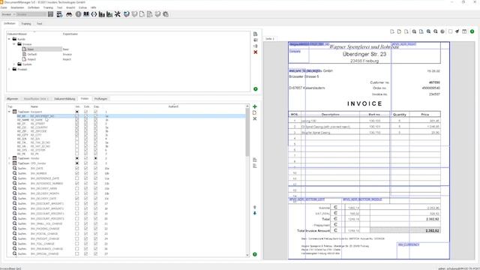Toggle Extr. checkbox for INV_DELIVERY_WEEK row
Viewport: 480px width, 270px height.
click(86, 188)
